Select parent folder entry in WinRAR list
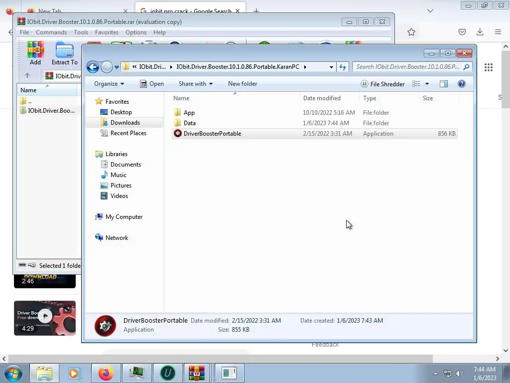 [x=26, y=101]
